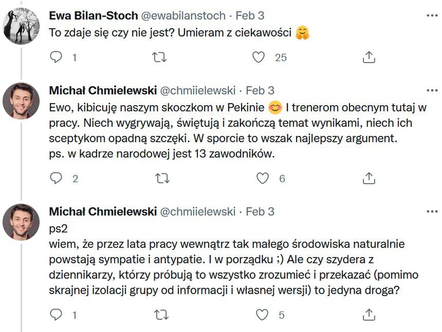
Task: Reply to the Pekinie skoczkom tweet
Action: (56, 178)
